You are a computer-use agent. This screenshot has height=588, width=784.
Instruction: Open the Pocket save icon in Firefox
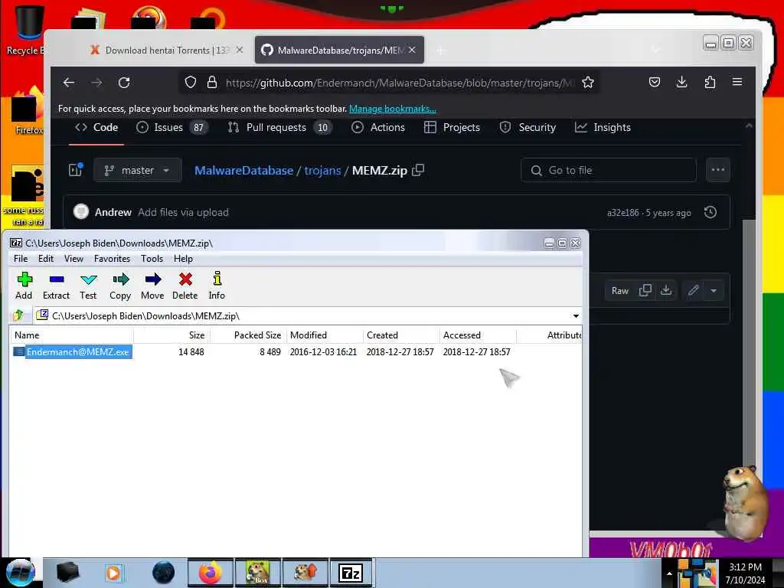click(x=655, y=82)
